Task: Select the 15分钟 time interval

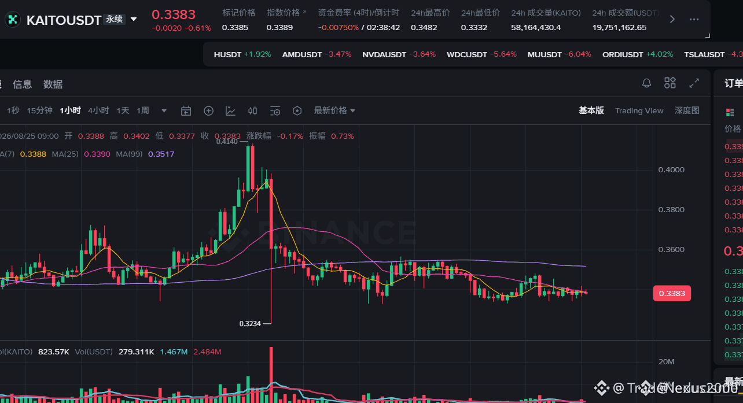Action: click(x=39, y=110)
